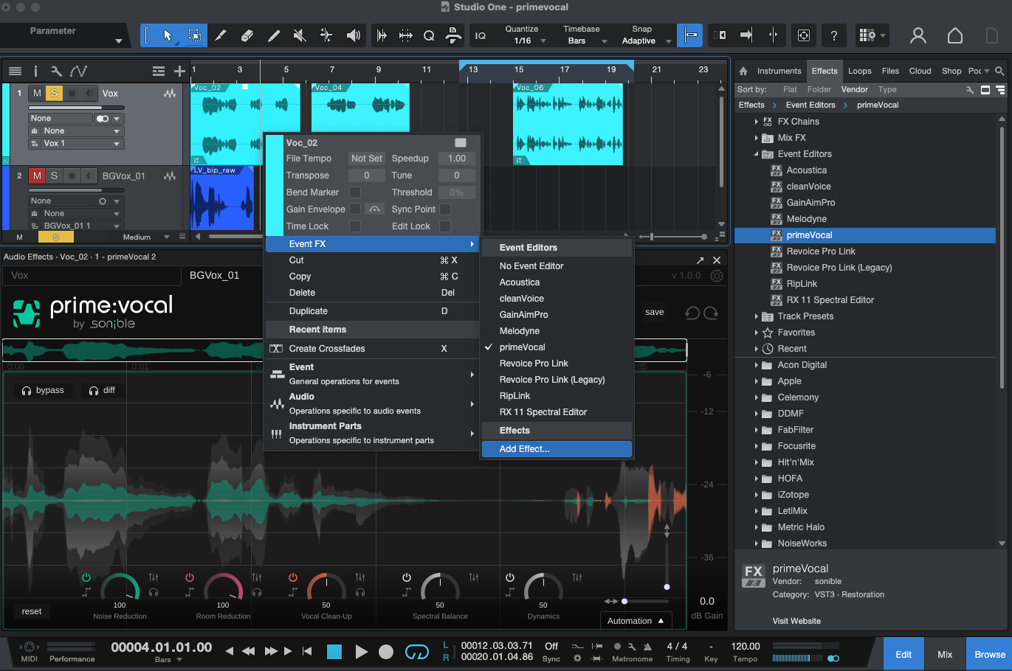The width and height of the screenshot is (1012, 671).
Task: Click the Vox track volume fader
Action: click(x=76, y=108)
